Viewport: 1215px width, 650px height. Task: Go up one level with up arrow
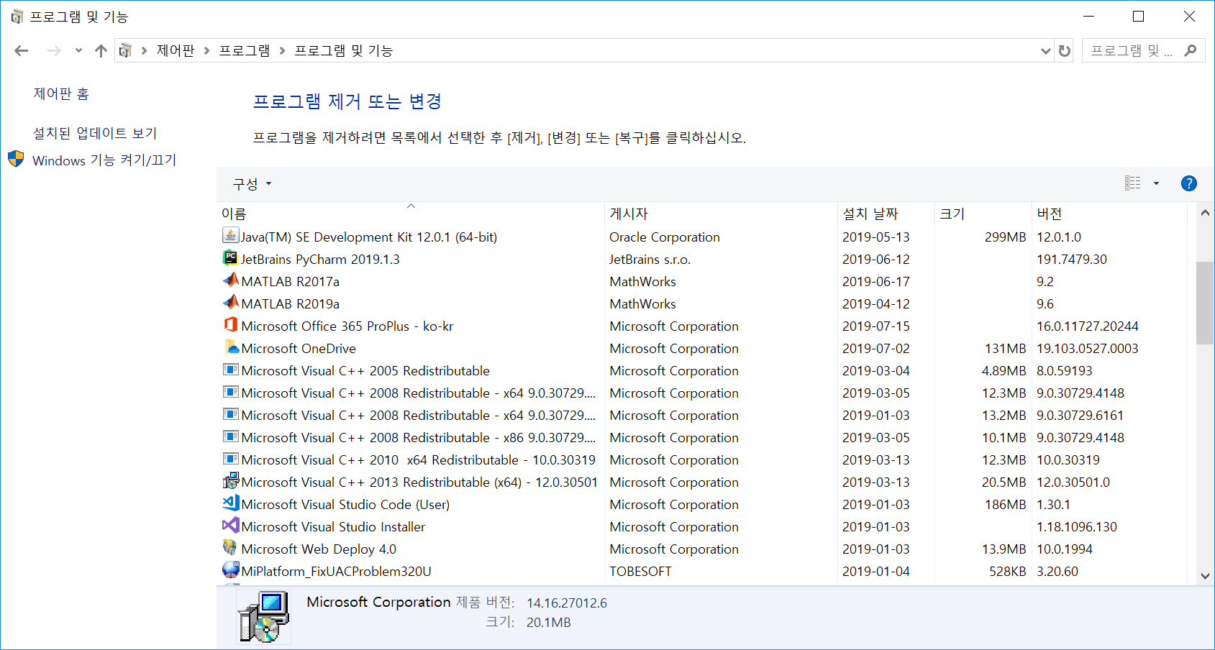(x=101, y=50)
